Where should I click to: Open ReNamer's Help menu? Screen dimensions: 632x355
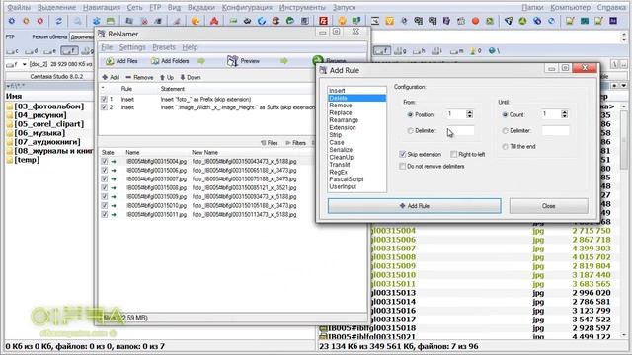coord(190,47)
